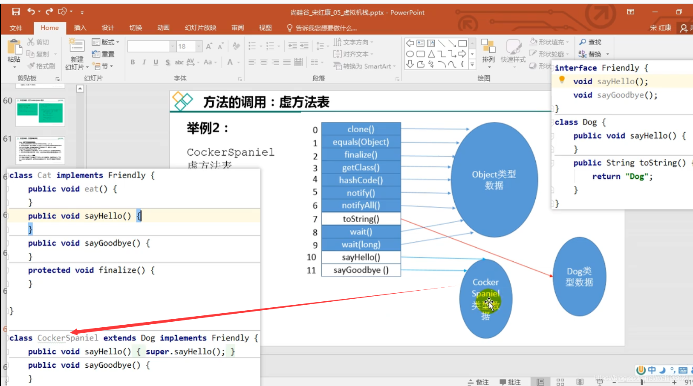Select slide 61 thumbnail

pyautogui.click(x=40, y=150)
